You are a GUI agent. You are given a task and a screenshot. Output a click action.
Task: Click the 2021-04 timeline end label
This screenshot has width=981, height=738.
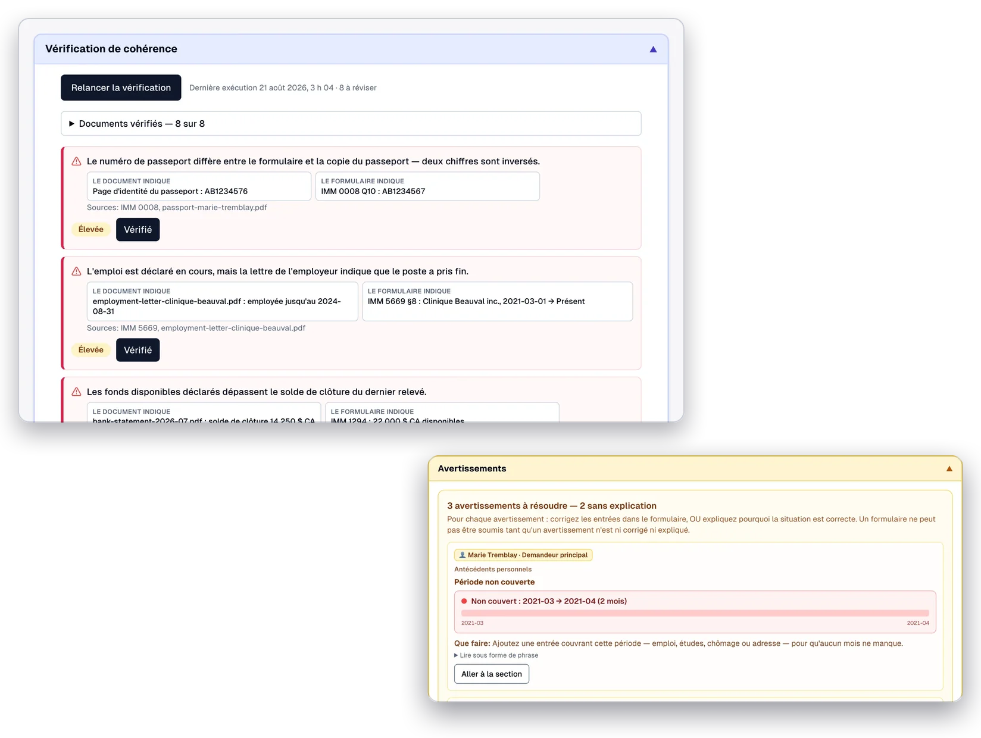918,623
